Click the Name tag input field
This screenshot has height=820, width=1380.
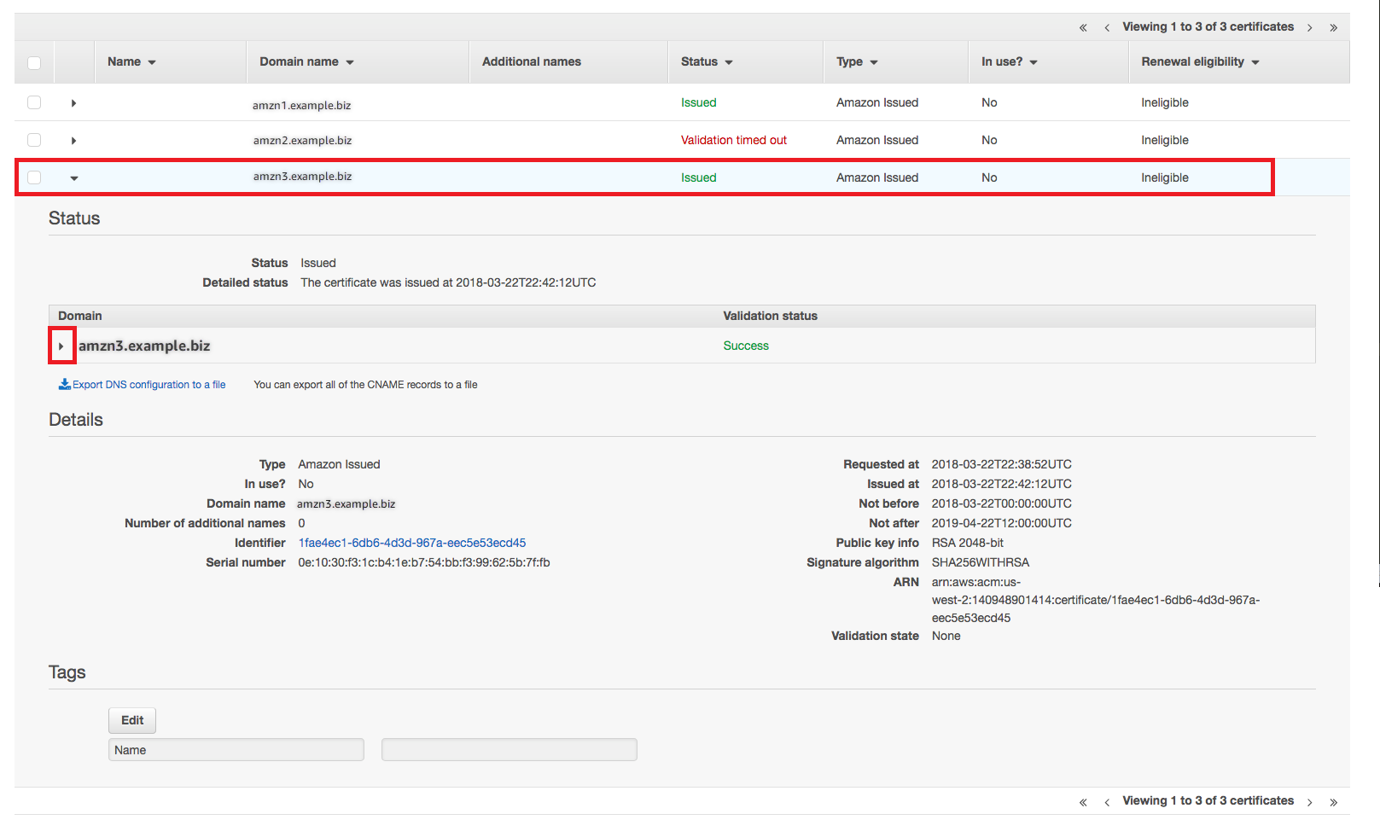pyautogui.click(x=236, y=749)
